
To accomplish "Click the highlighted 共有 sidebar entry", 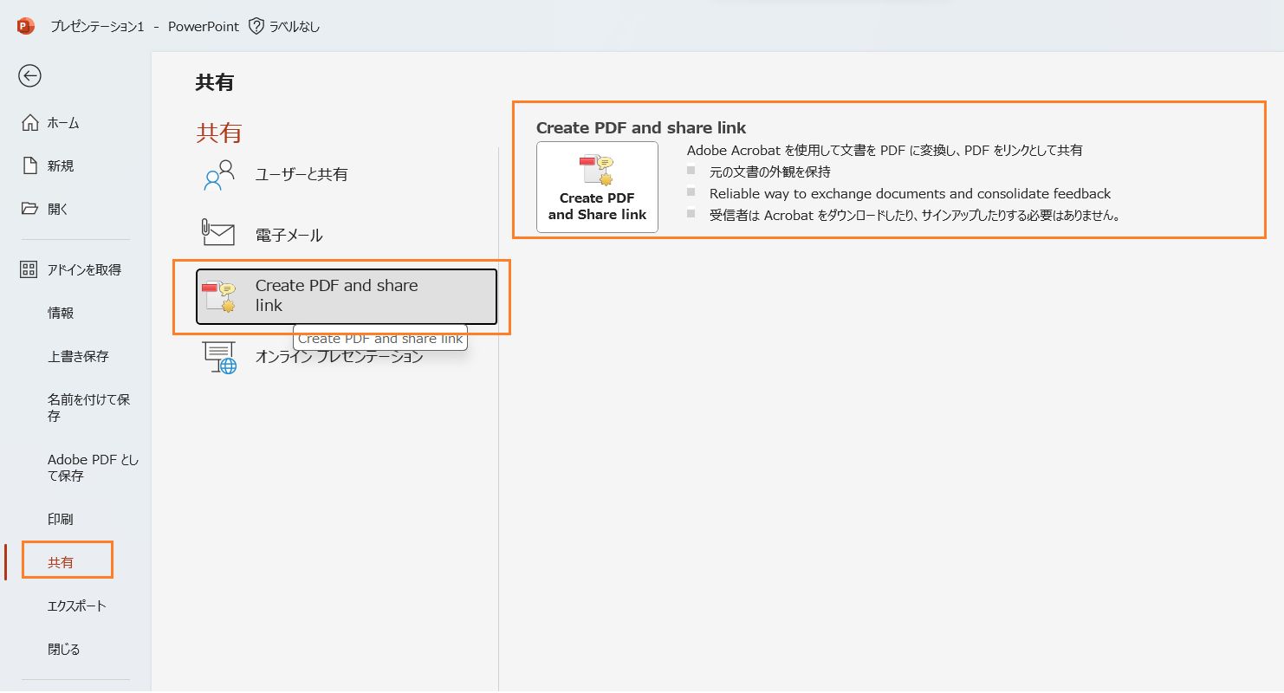I will pyautogui.click(x=62, y=560).
